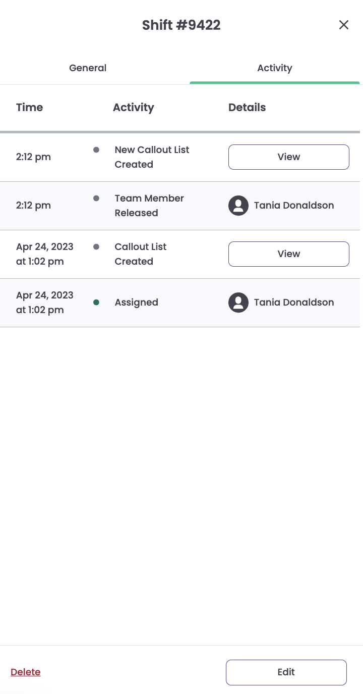Click the Details column header
Viewport: 363px width, 694px height.
[x=247, y=108]
